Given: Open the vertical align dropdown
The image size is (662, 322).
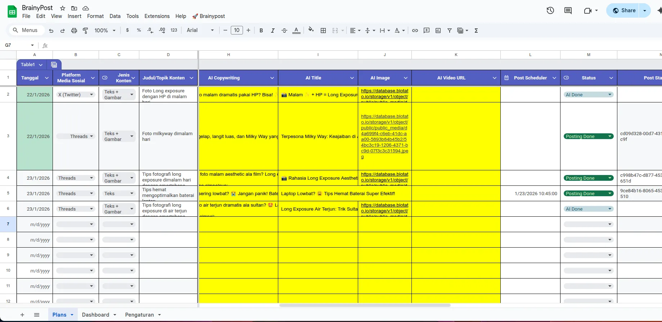Looking at the screenshot, I should [x=370, y=31].
